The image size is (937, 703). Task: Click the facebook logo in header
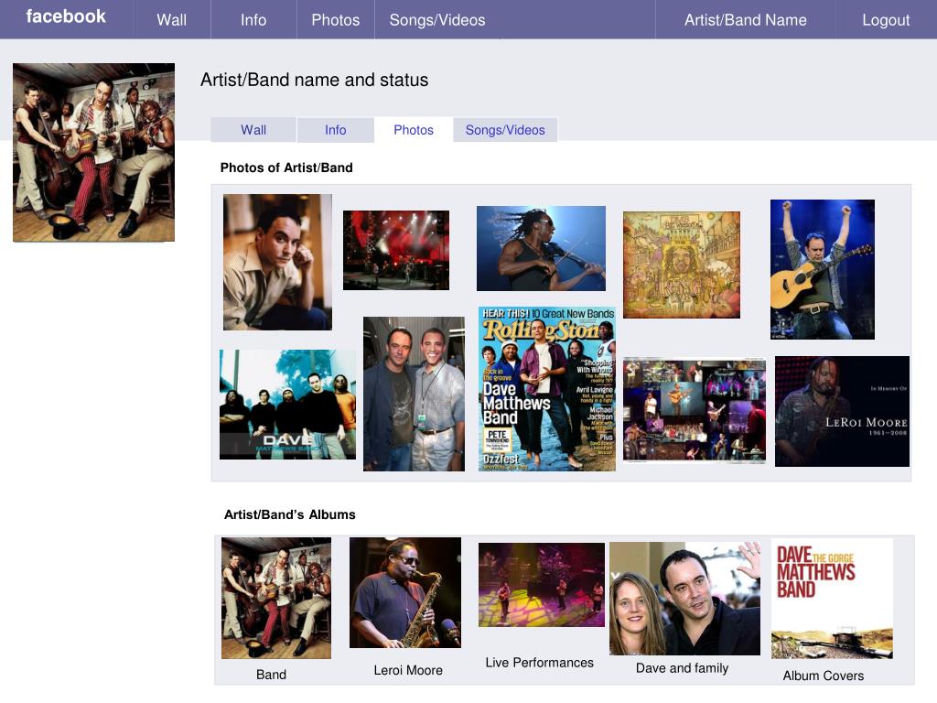coord(66,16)
